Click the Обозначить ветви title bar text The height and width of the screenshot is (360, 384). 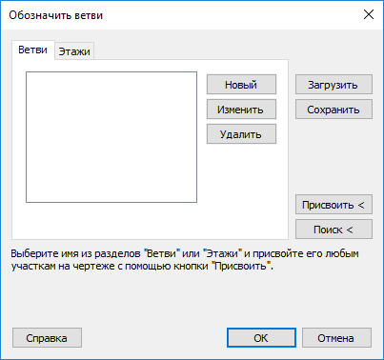[56, 15]
